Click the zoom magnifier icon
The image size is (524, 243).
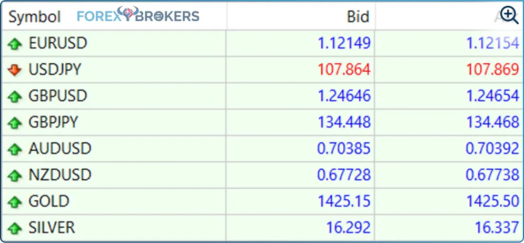pyautogui.click(x=509, y=15)
